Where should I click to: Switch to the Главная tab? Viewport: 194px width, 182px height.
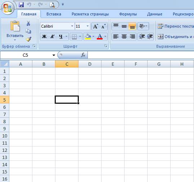coord(29,14)
